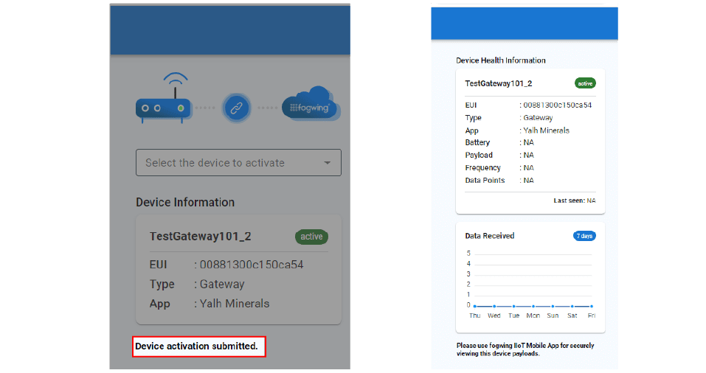Click 'Yalh Minerals' in Device Health card
The image size is (706, 373).
(546, 130)
